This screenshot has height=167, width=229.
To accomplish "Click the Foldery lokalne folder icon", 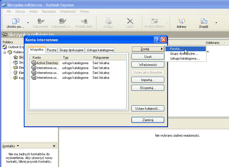I will [10, 52].
